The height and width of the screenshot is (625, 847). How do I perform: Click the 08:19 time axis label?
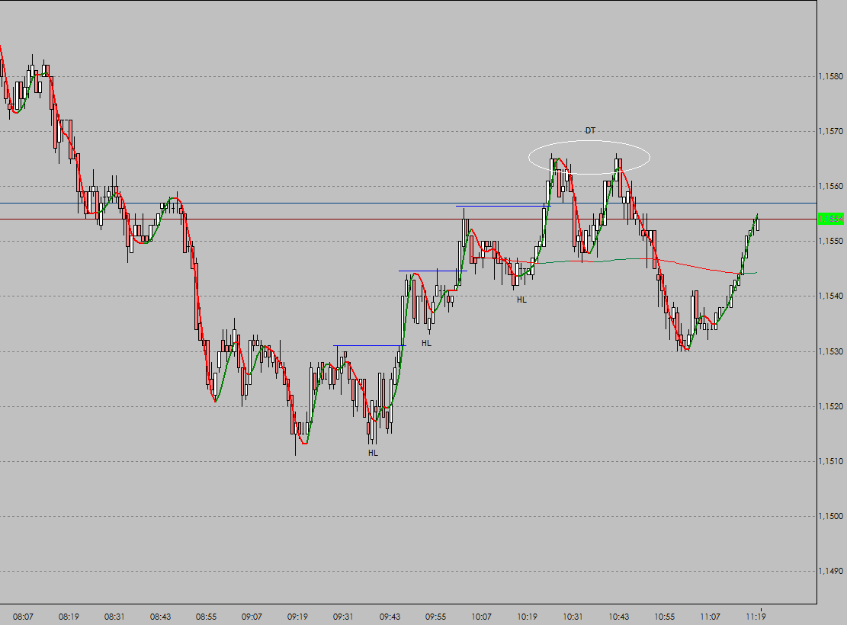[69, 617]
